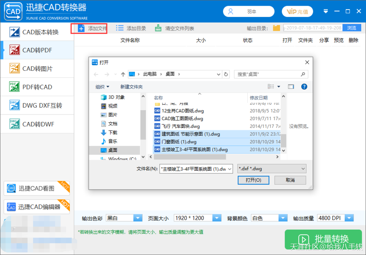Click 此电脑 in the breadcrumb path
The image size is (366, 255).
point(150,74)
